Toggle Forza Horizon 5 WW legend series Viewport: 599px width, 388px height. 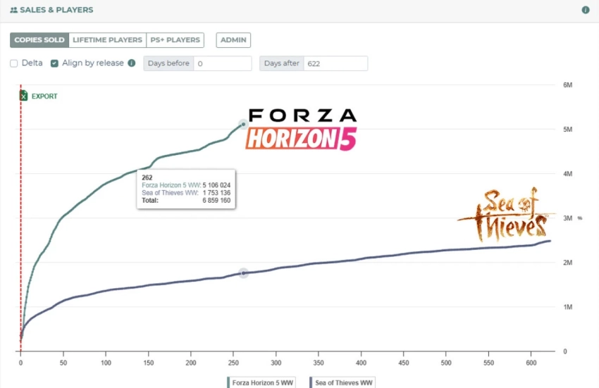click(262, 382)
